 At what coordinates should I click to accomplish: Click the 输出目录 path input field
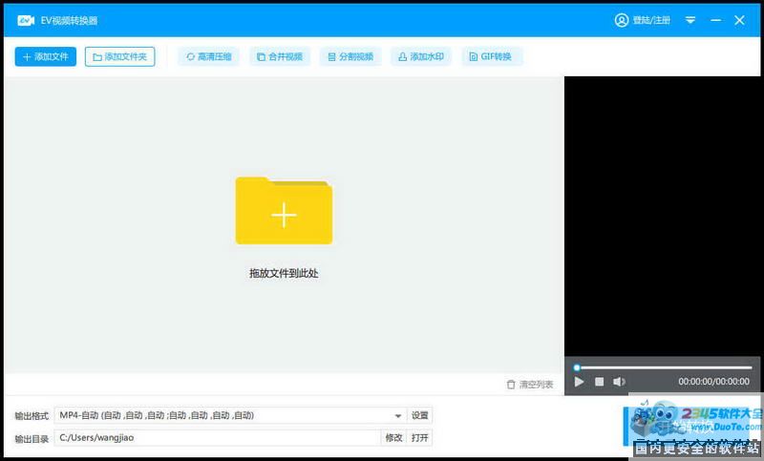pos(217,438)
